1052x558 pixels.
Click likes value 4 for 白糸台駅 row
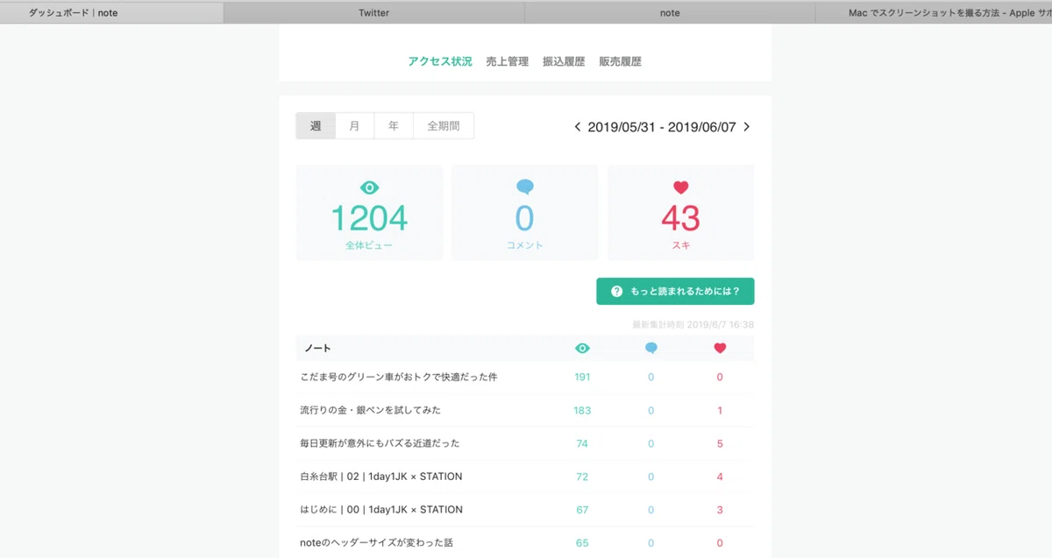(x=720, y=477)
